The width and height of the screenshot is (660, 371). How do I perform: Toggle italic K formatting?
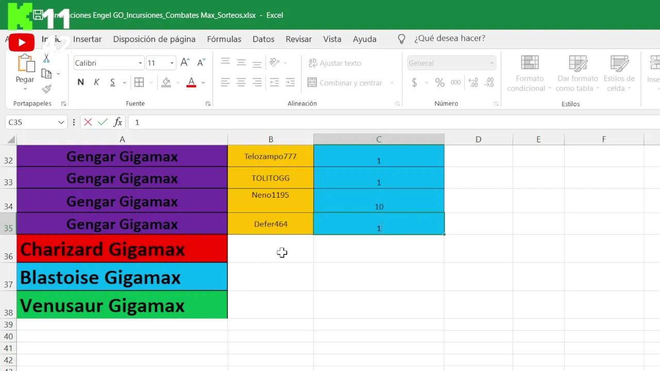click(x=96, y=82)
